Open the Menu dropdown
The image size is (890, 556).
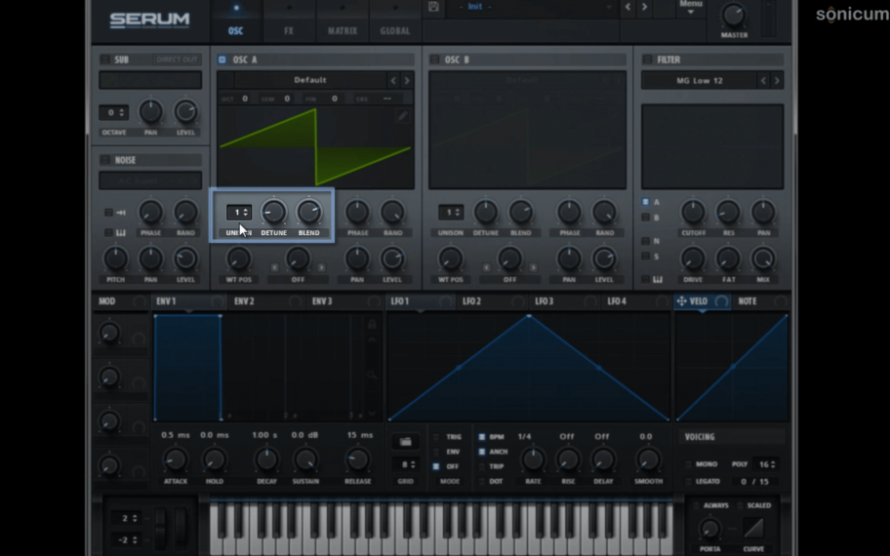click(691, 7)
